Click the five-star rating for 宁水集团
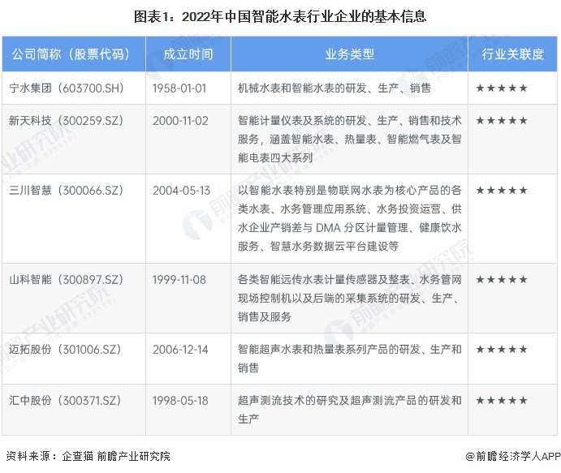Image resolution: width=561 pixels, height=473 pixels. point(502,88)
